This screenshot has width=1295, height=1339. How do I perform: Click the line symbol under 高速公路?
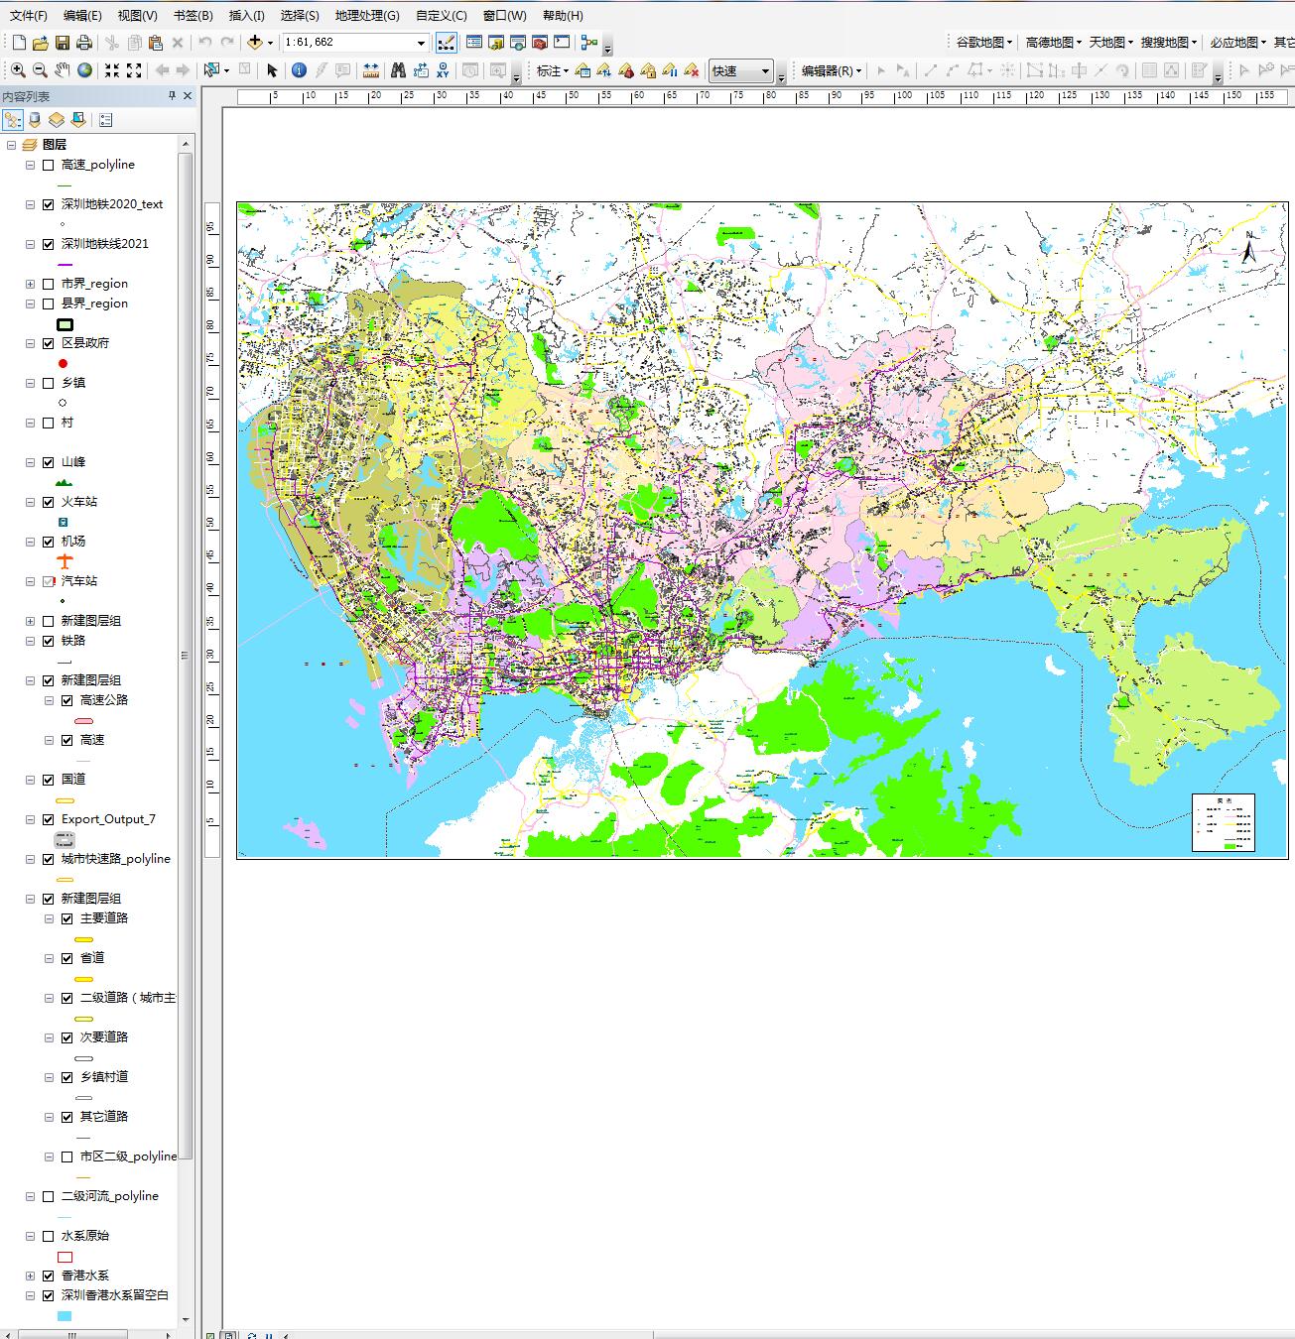point(82,720)
